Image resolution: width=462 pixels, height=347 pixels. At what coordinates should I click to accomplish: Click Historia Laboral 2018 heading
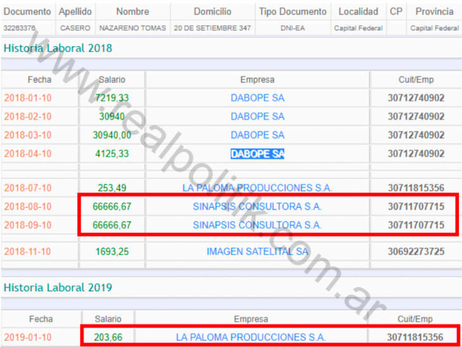[58, 48]
